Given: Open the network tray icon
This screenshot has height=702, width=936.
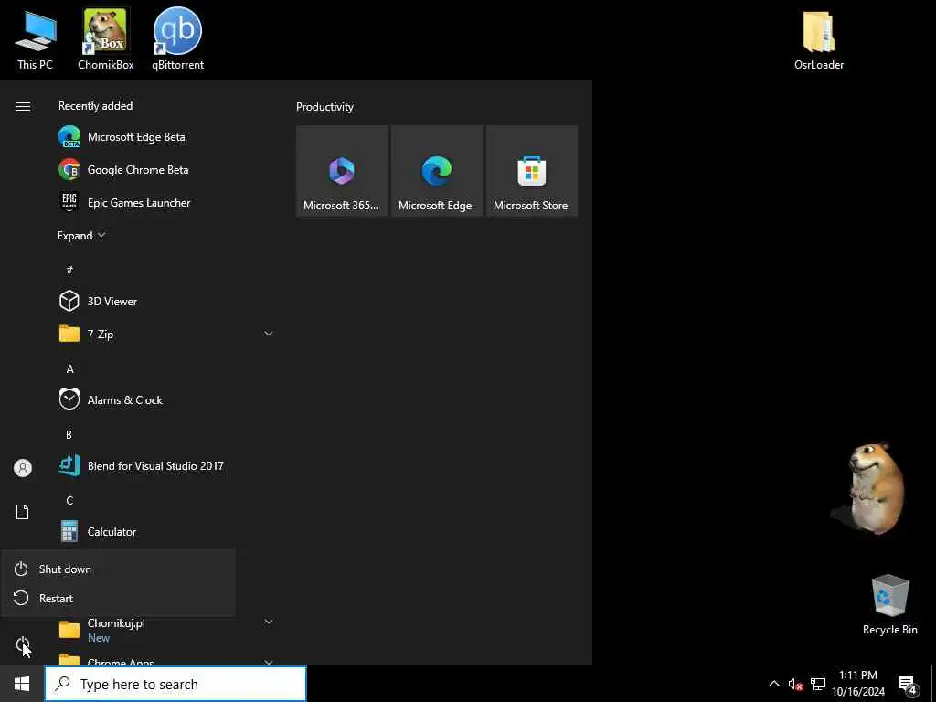Looking at the screenshot, I should click(818, 684).
